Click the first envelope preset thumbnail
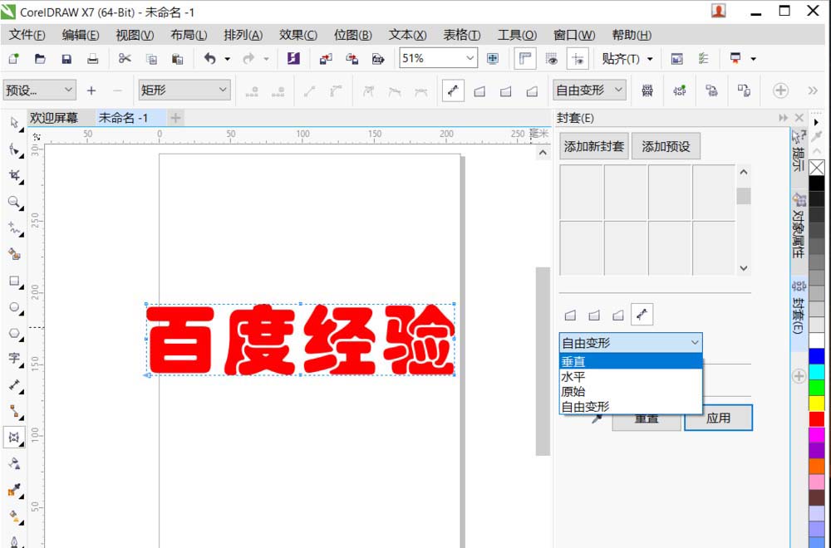The height and width of the screenshot is (548, 831). pyautogui.click(x=581, y=192)
